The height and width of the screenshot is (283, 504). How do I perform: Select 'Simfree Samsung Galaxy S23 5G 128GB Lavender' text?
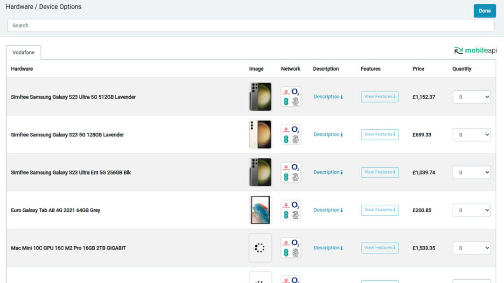click(x=67, y=135)
